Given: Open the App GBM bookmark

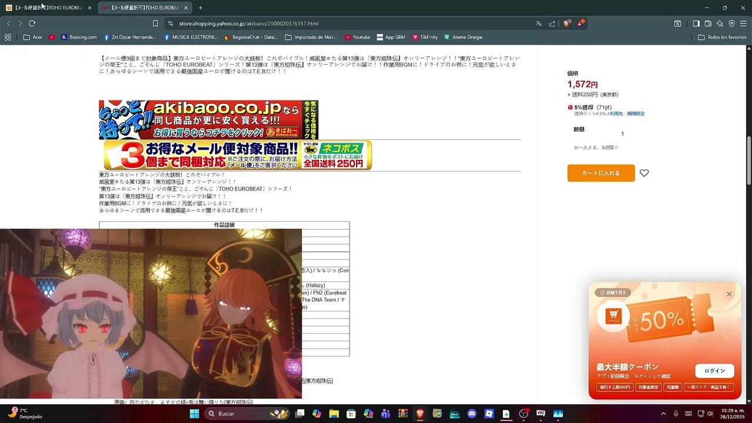Looking at the screenshot, I should coord(391,37).
